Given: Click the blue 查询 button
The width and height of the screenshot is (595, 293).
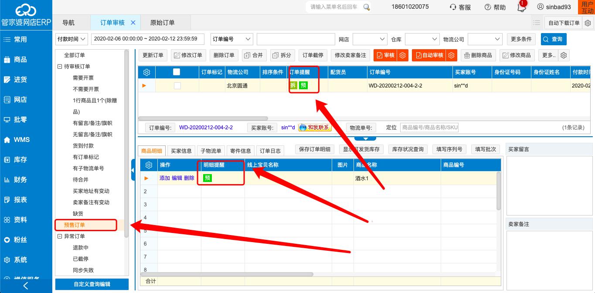Looking at the screenshot, I should point(553,39).
